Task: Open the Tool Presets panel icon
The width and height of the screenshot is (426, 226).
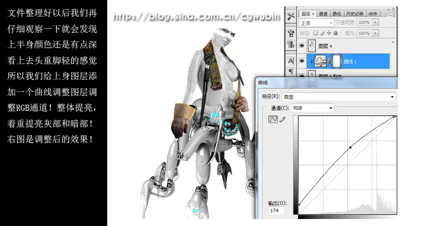Action: pyautogui.click(x=291, y=17)
